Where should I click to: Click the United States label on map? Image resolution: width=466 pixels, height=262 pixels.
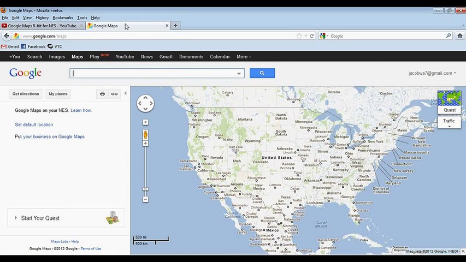click(x=276, y=158)
